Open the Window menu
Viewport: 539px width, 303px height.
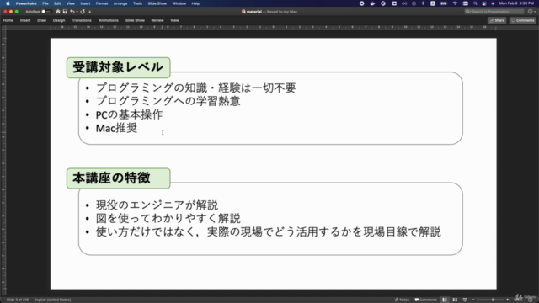click(x=179, y=3)
